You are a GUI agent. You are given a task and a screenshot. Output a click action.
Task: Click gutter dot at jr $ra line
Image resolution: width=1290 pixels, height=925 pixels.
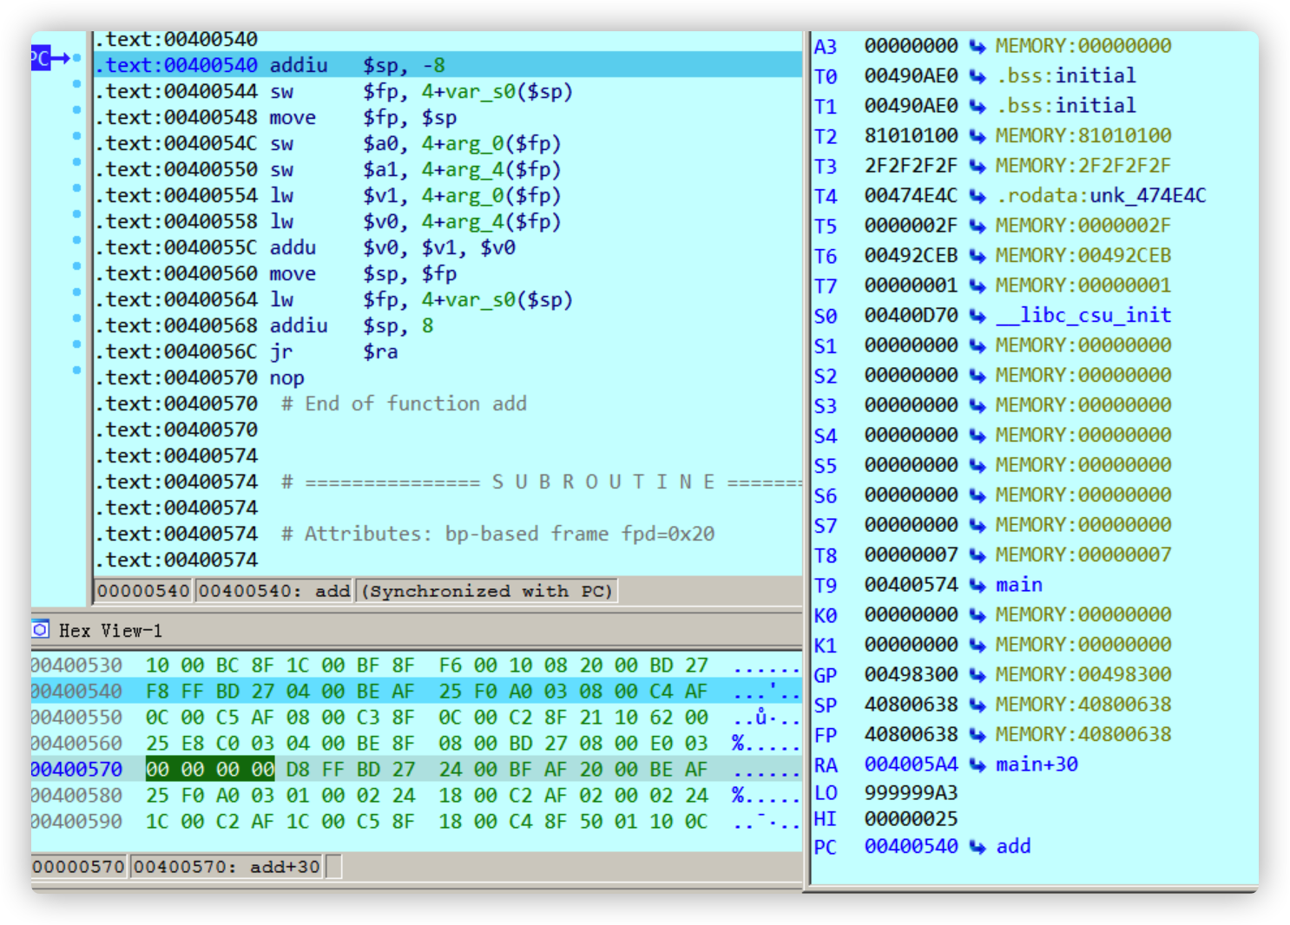tap(76, 344)
